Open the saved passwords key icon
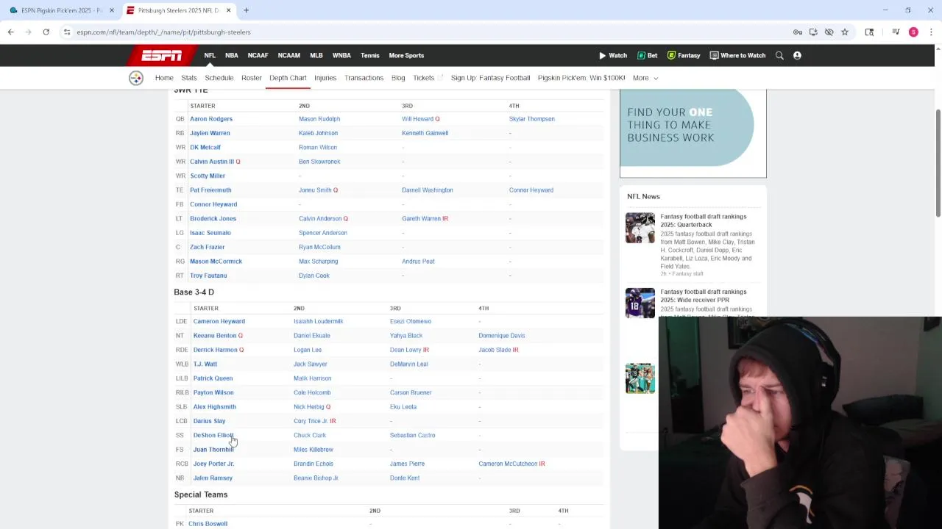Image resolution: width=942 pixels, height=529 pixels. 798,32
